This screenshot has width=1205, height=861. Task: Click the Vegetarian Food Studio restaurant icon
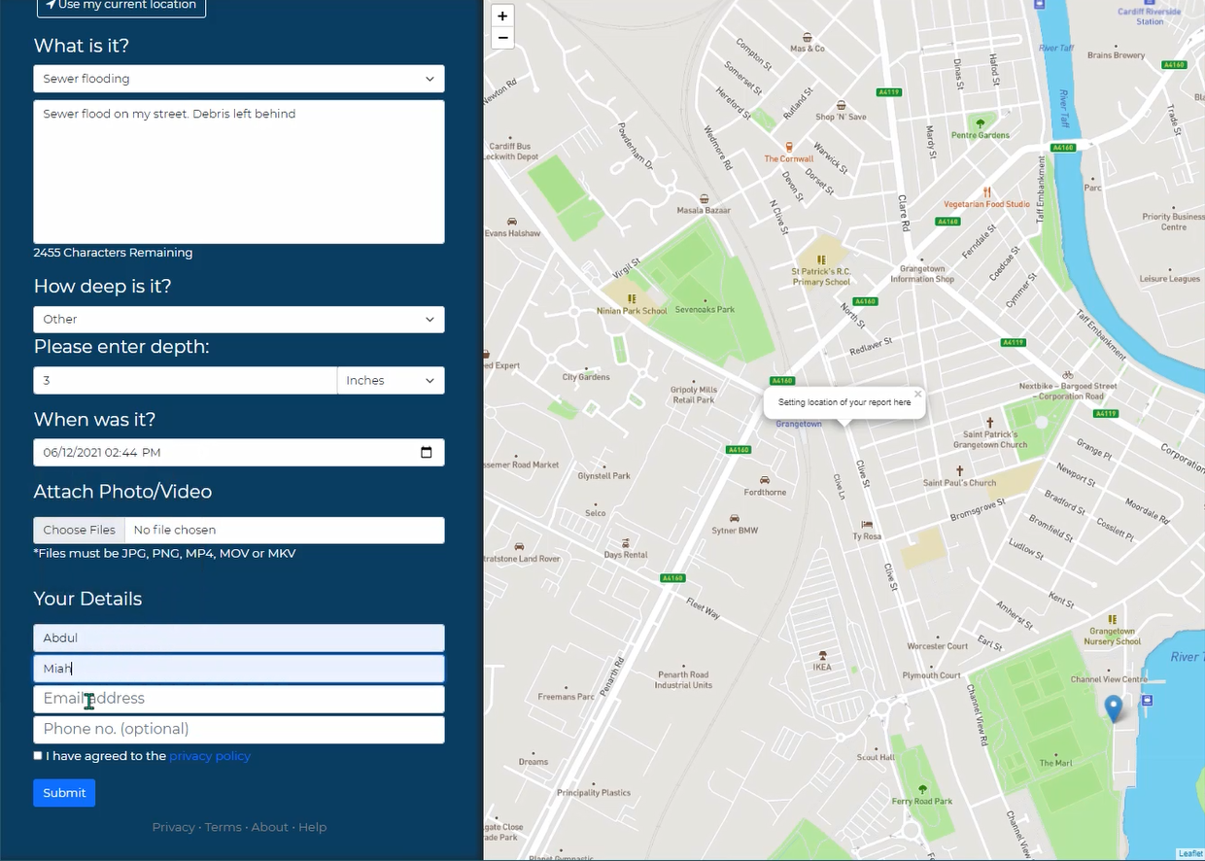986,191
